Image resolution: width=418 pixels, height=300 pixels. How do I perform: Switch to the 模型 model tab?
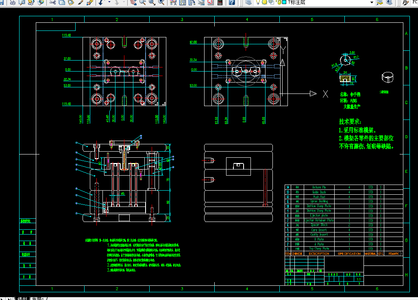pos(22,298)
